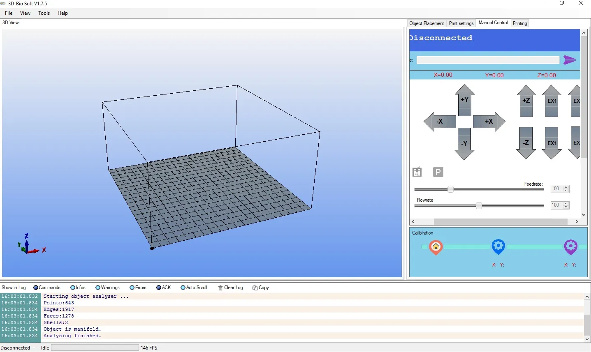Click the Clear Log button
The height and width of the screenshot is (352, 591).
(x=230, y=288)
